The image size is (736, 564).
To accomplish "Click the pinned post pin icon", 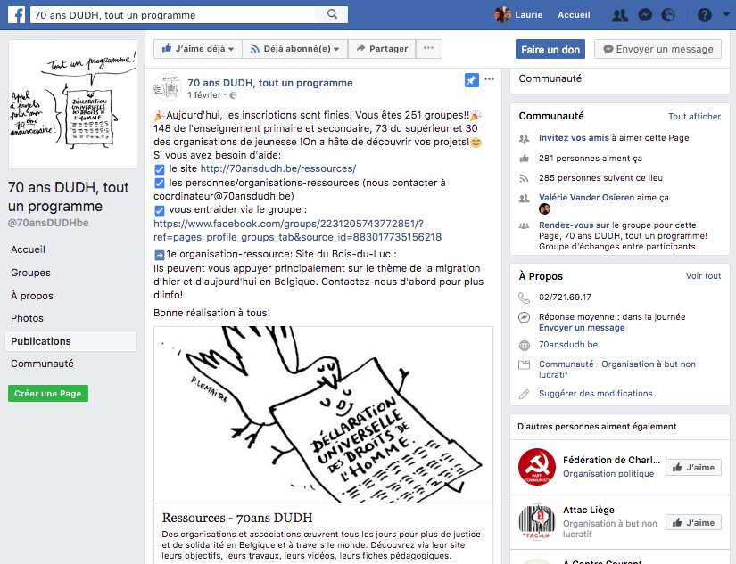I will coord(472,80).
